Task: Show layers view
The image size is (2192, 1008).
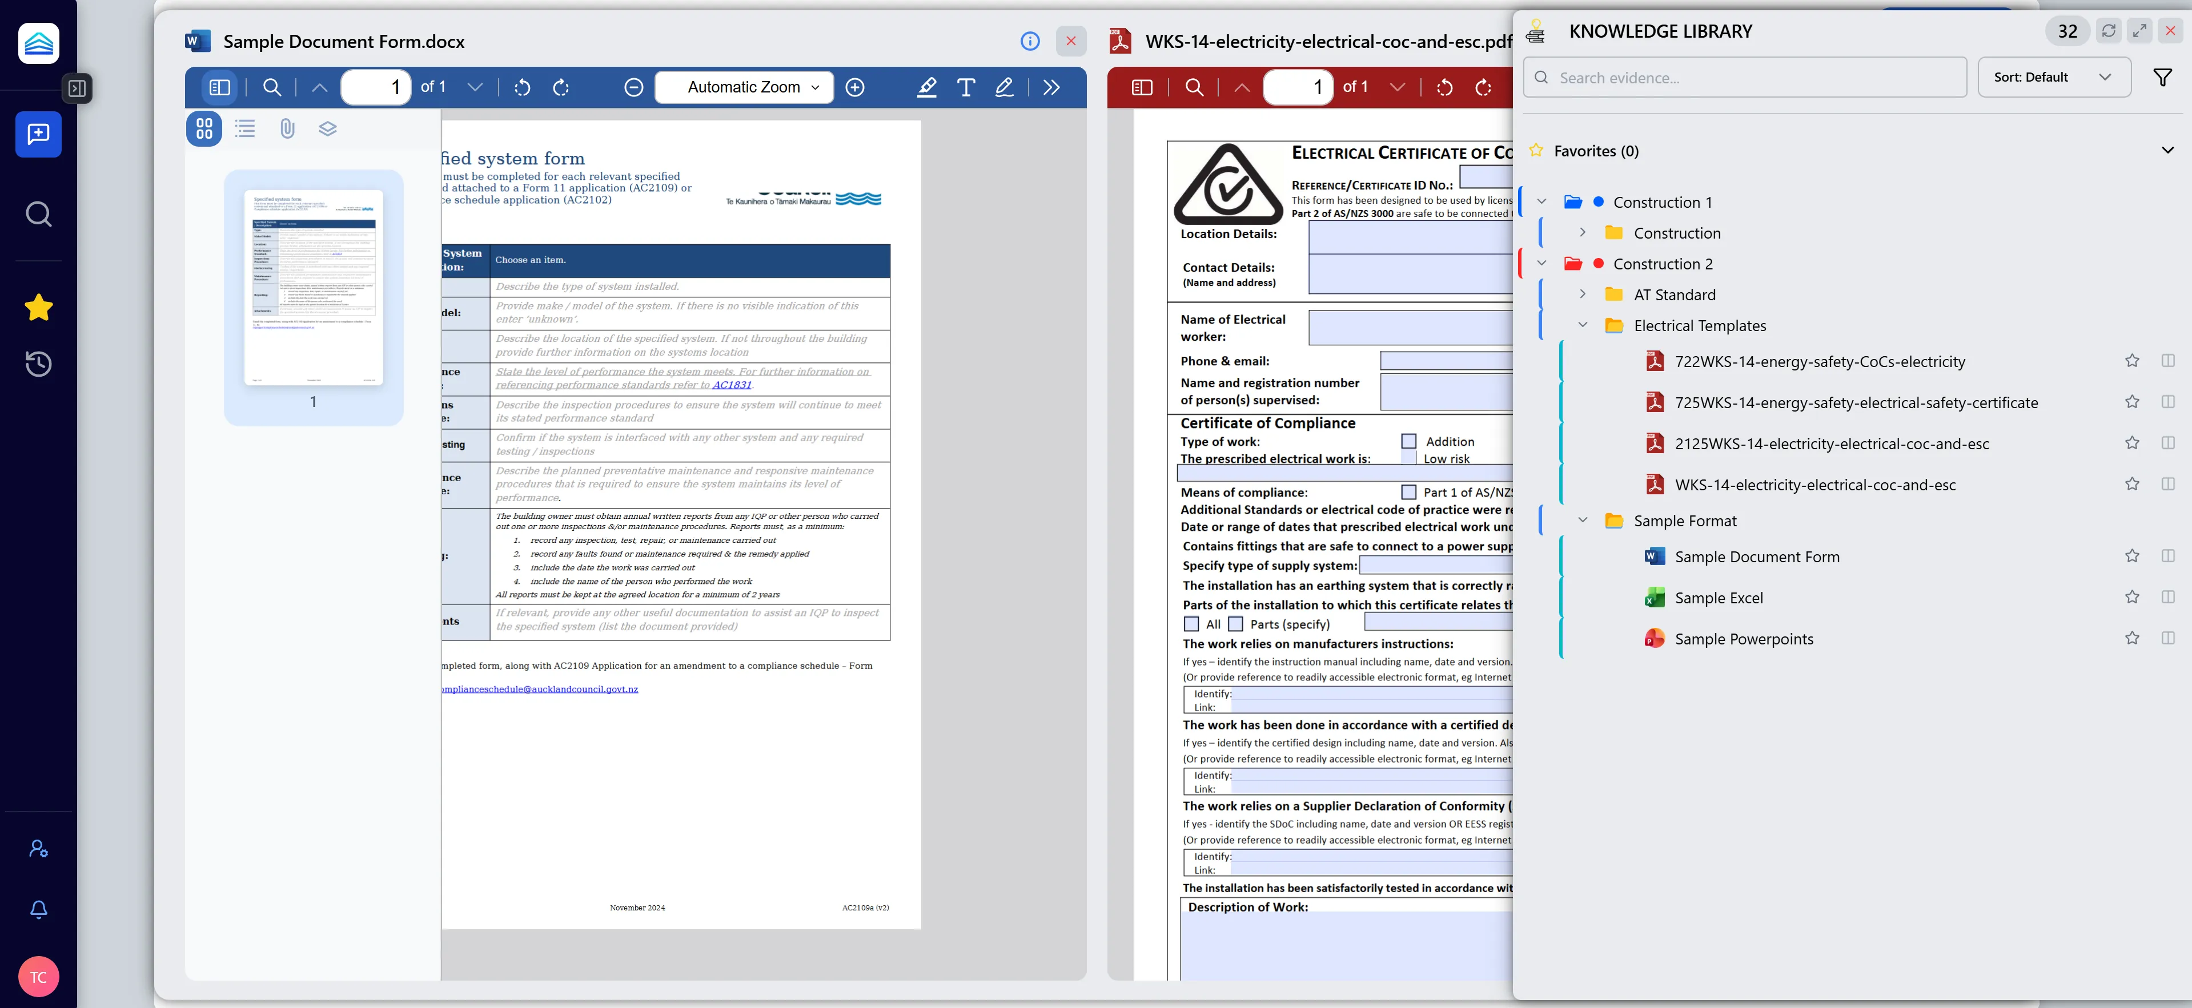Action: tap(328, 128)
